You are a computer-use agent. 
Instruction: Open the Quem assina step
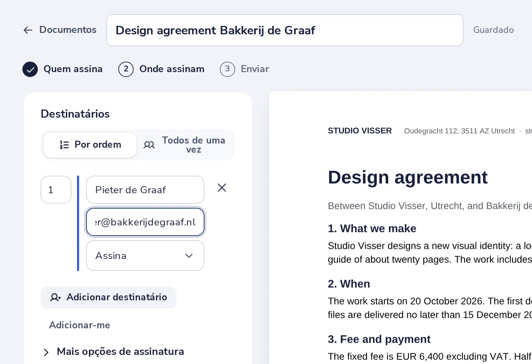tap(63, 69)
